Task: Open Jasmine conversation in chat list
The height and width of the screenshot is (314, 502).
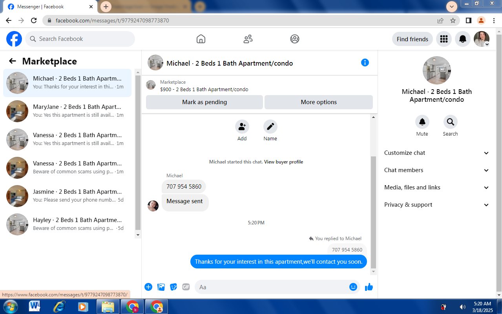Action: [67, 196]
